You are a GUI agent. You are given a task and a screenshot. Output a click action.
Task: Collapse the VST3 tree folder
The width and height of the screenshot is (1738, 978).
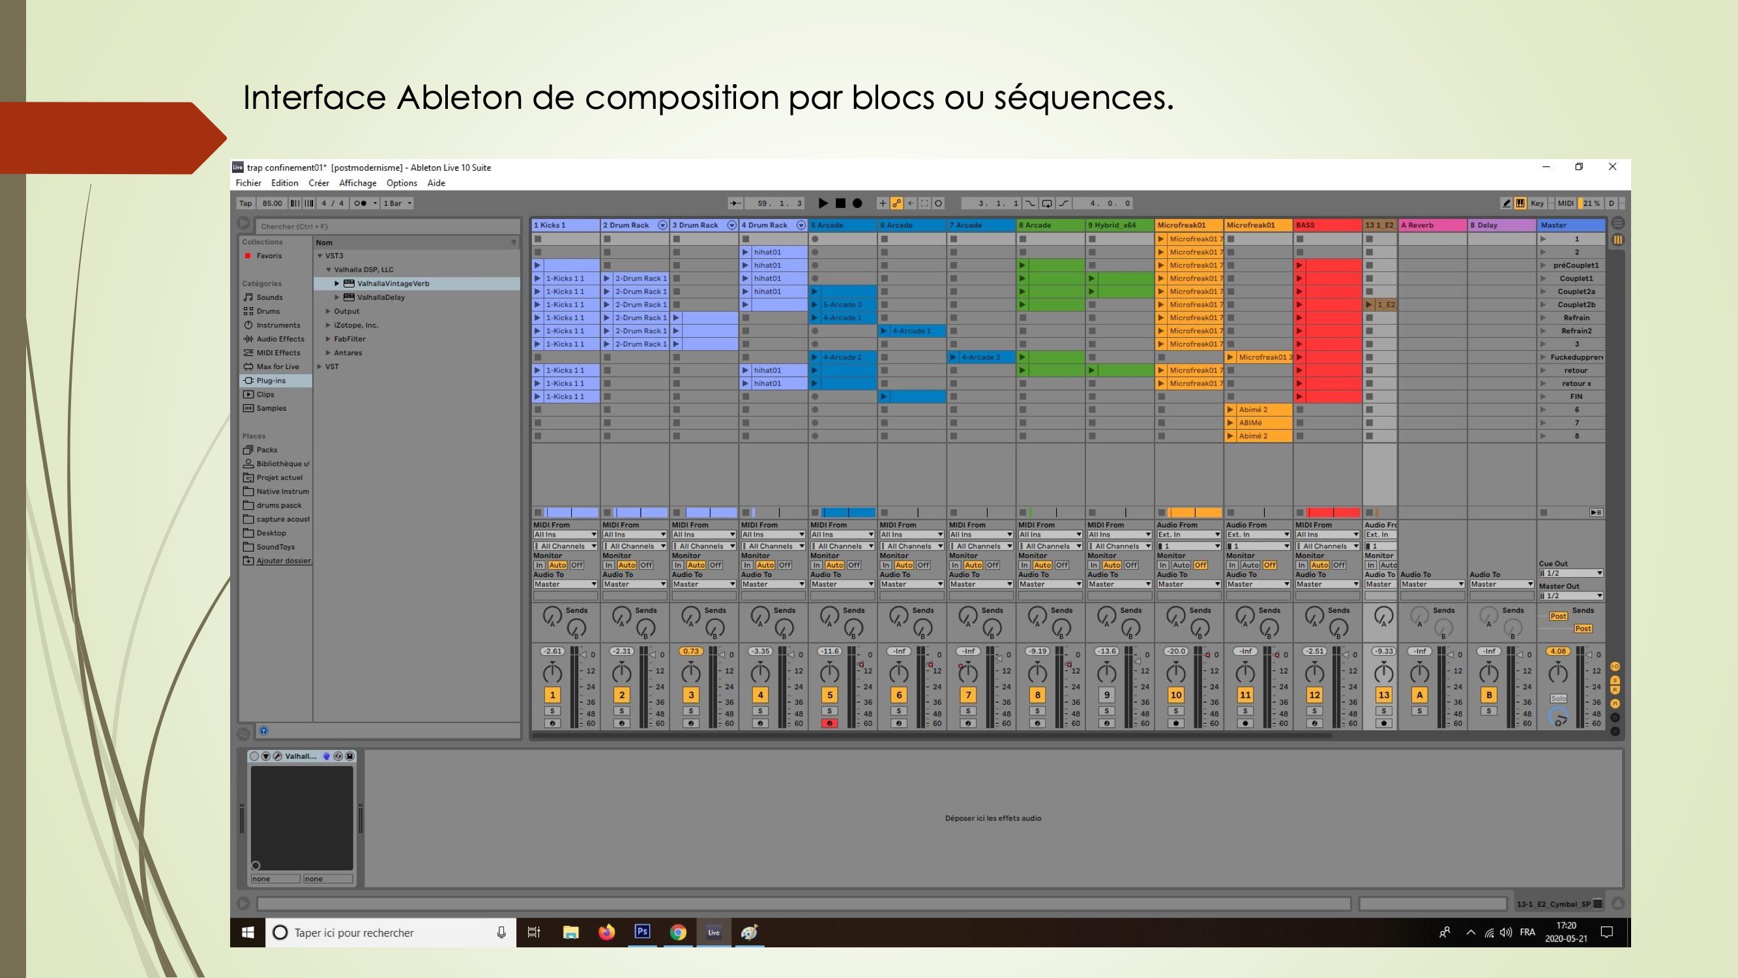320,256
